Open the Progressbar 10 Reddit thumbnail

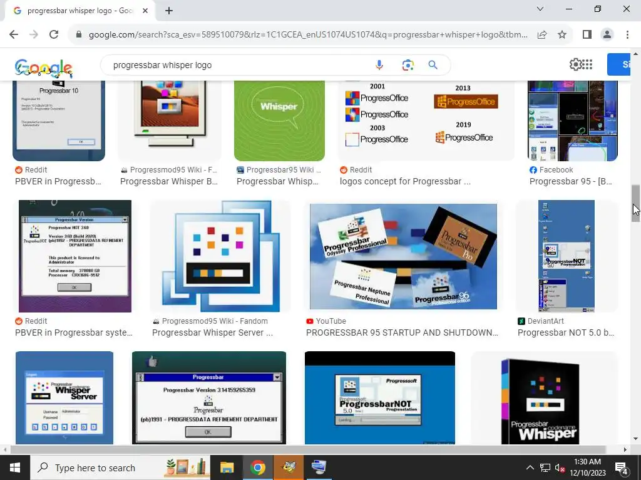[x=59, y=121]
